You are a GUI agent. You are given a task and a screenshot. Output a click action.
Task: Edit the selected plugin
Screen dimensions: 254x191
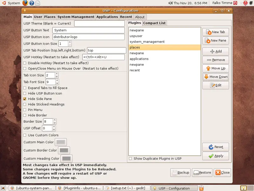(216, 85)
